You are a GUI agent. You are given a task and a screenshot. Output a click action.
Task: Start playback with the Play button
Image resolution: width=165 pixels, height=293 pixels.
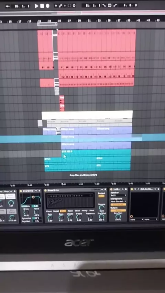pos(36,6)
